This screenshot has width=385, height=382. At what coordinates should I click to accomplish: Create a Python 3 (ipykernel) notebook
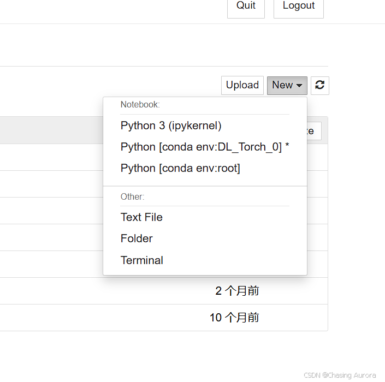tap(171, 126)
